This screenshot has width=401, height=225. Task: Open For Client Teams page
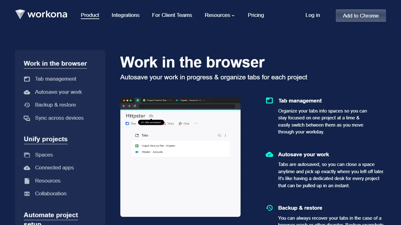tap(172, 15)
